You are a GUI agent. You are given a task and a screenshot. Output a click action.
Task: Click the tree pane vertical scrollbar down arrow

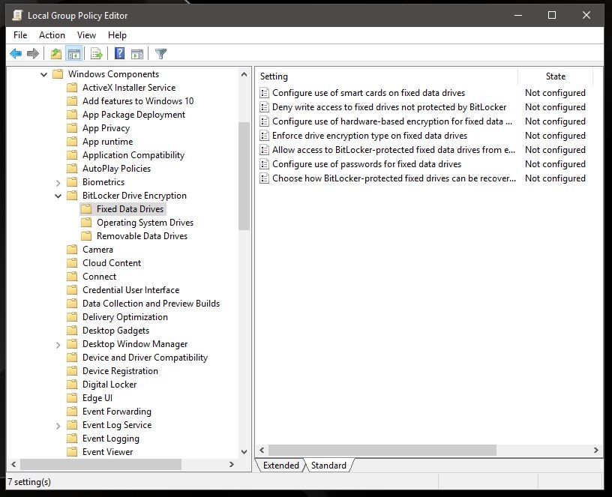[x=244, y=452]
